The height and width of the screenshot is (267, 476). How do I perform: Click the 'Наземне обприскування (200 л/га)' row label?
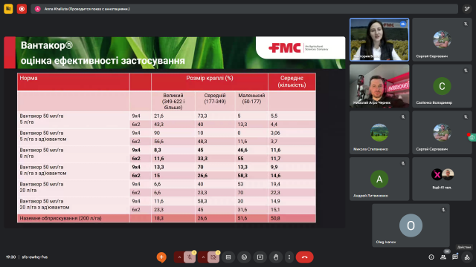tap(60, 218)
